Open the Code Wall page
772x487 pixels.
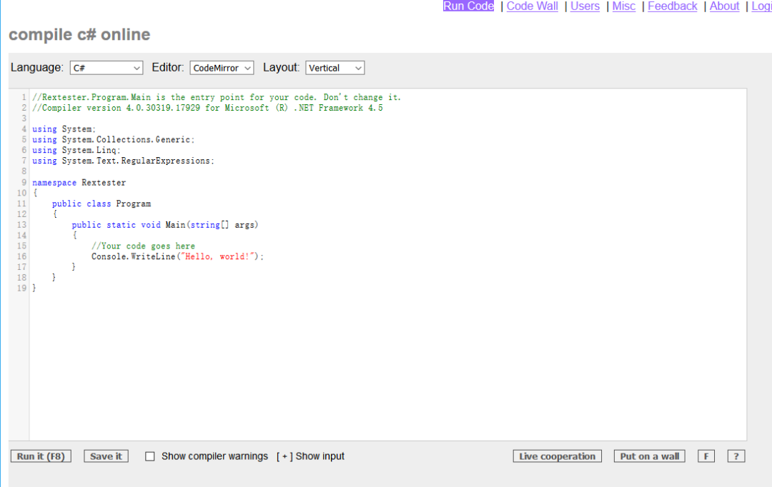[x=532, y=6]
